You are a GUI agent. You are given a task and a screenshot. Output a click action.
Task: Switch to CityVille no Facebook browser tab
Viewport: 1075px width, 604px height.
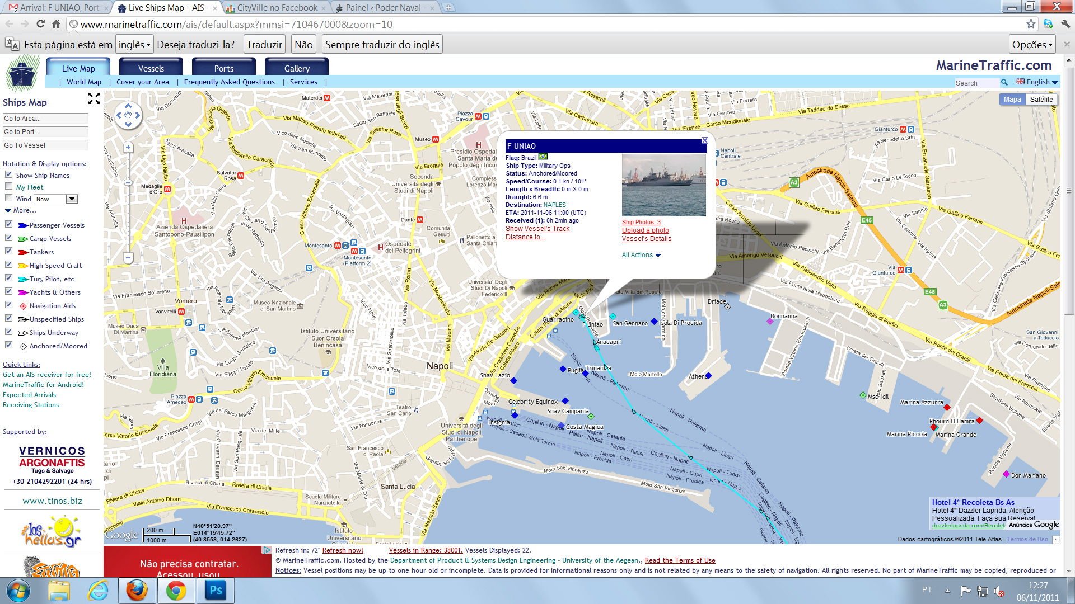276,8
